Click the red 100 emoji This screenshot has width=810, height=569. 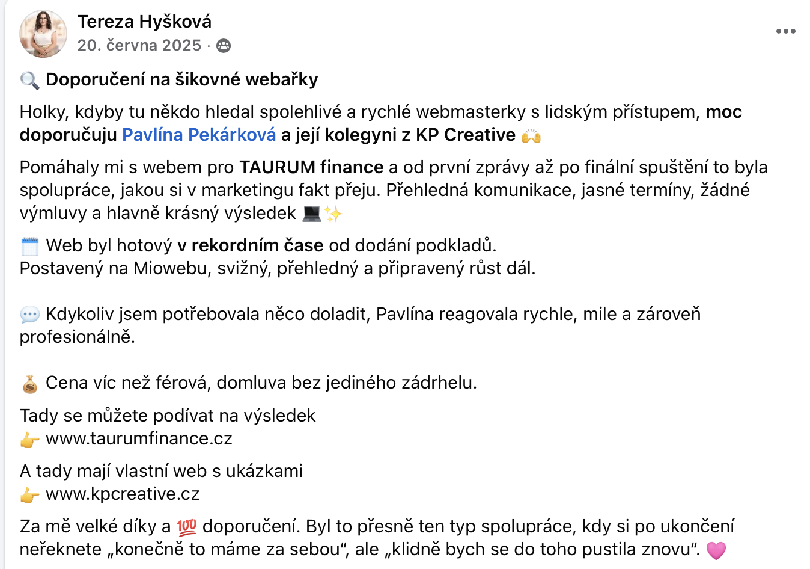point(187,527)
